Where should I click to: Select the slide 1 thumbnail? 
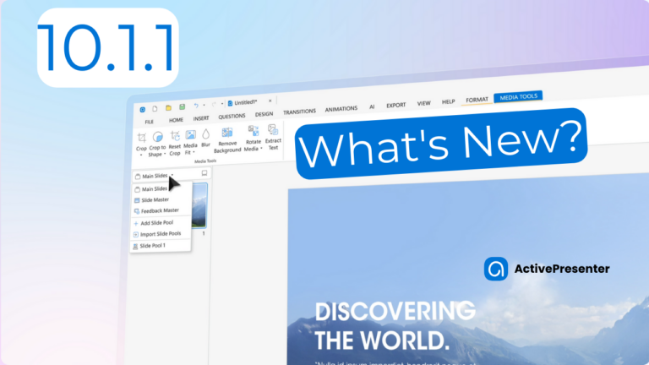point(199,205)
